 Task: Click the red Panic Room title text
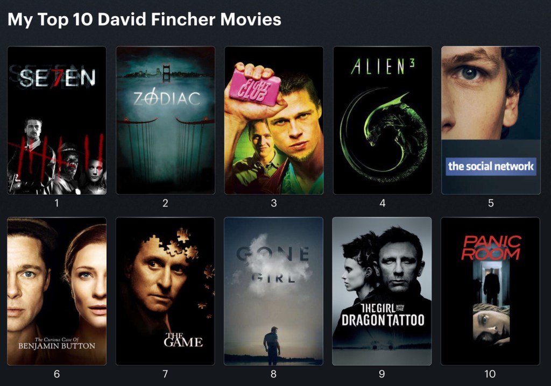pos(491,247)
